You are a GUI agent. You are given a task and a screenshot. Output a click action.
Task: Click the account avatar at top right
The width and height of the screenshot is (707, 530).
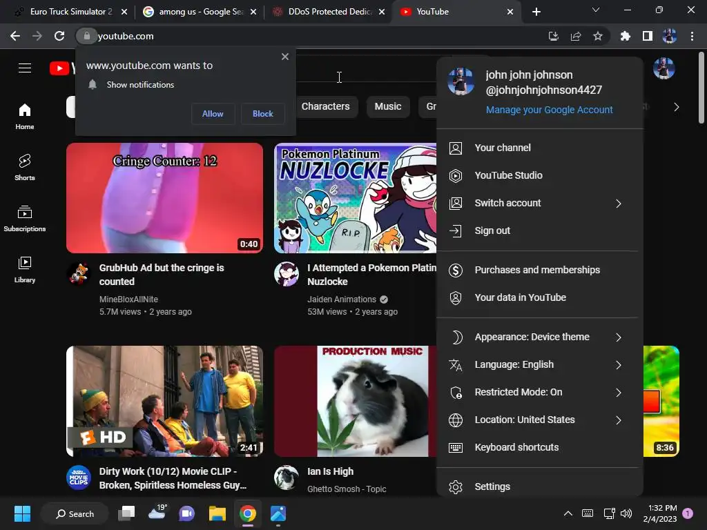[664, 68]
